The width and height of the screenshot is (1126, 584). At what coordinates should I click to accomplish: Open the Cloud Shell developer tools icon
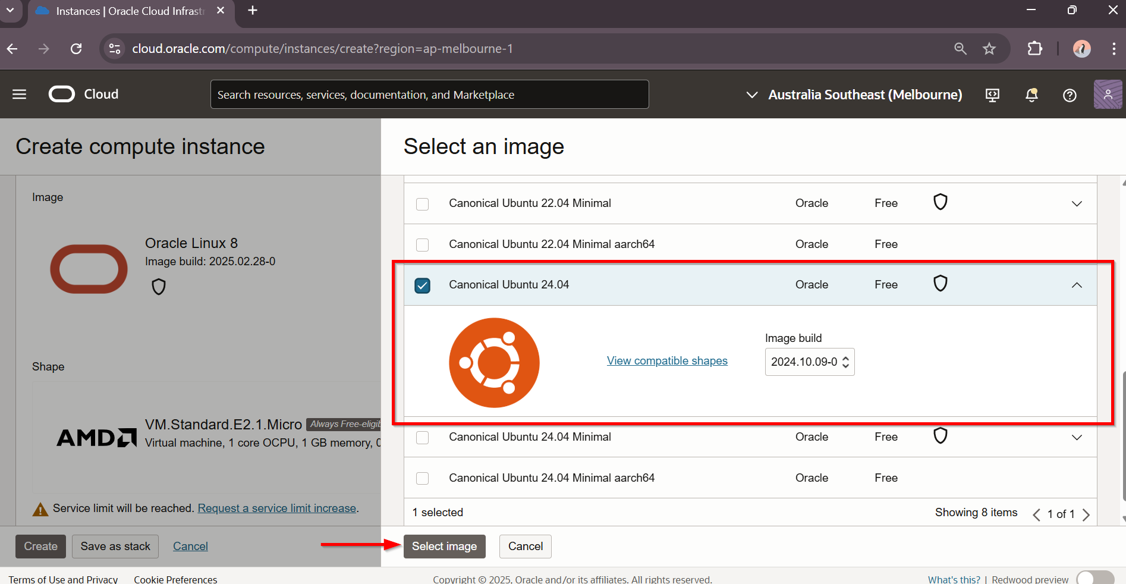(x=992, y=95)
